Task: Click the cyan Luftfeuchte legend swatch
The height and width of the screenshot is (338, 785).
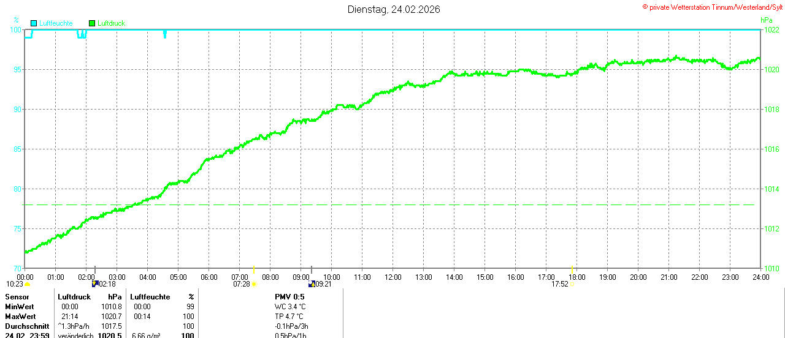Action: click(34, 23)
